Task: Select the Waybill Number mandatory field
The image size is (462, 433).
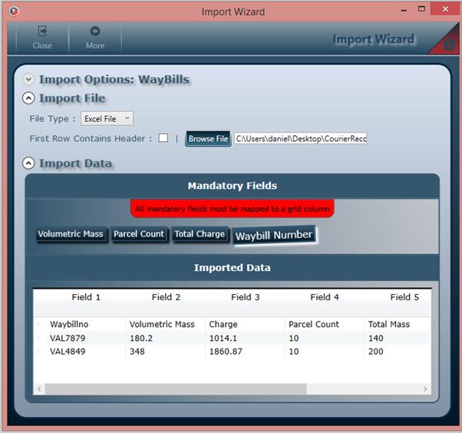Action: point(274,236)
